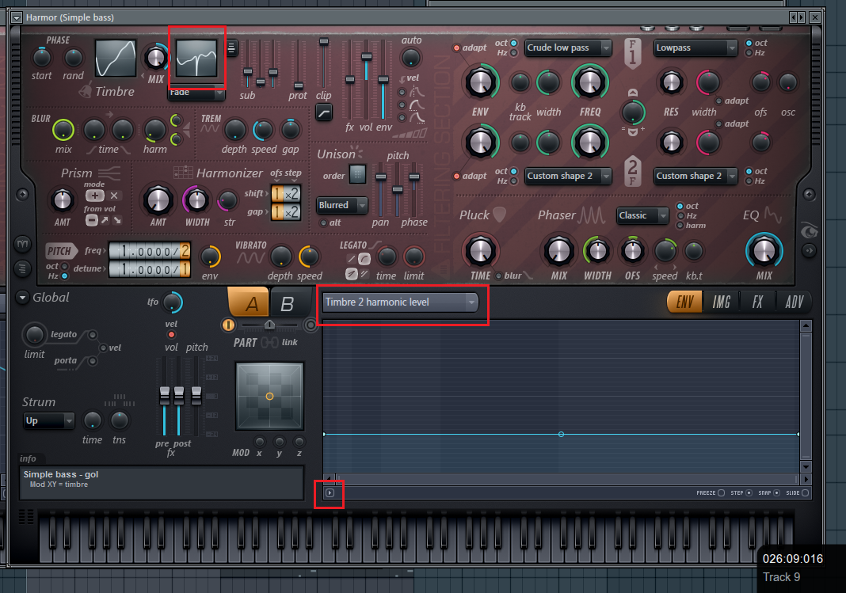
Task: Click the upper round arrow button on right edge
Action: click(809, 194)
